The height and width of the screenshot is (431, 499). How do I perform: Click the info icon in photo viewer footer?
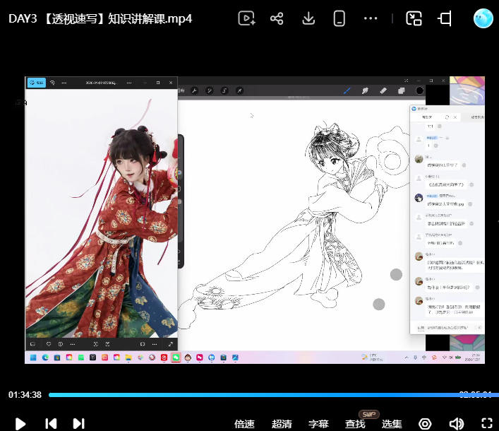[x=61, y=344]
